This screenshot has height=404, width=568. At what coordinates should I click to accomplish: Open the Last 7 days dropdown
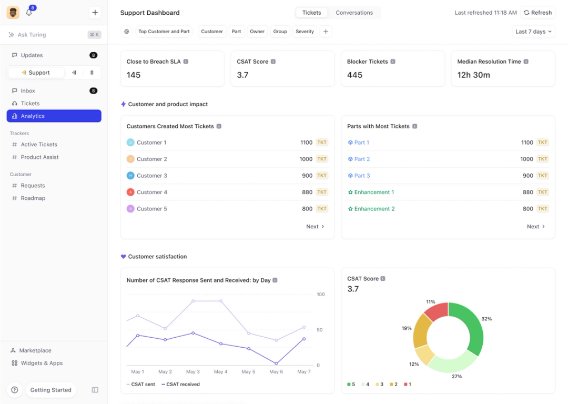pyautogui.click(x=533, y=32)
